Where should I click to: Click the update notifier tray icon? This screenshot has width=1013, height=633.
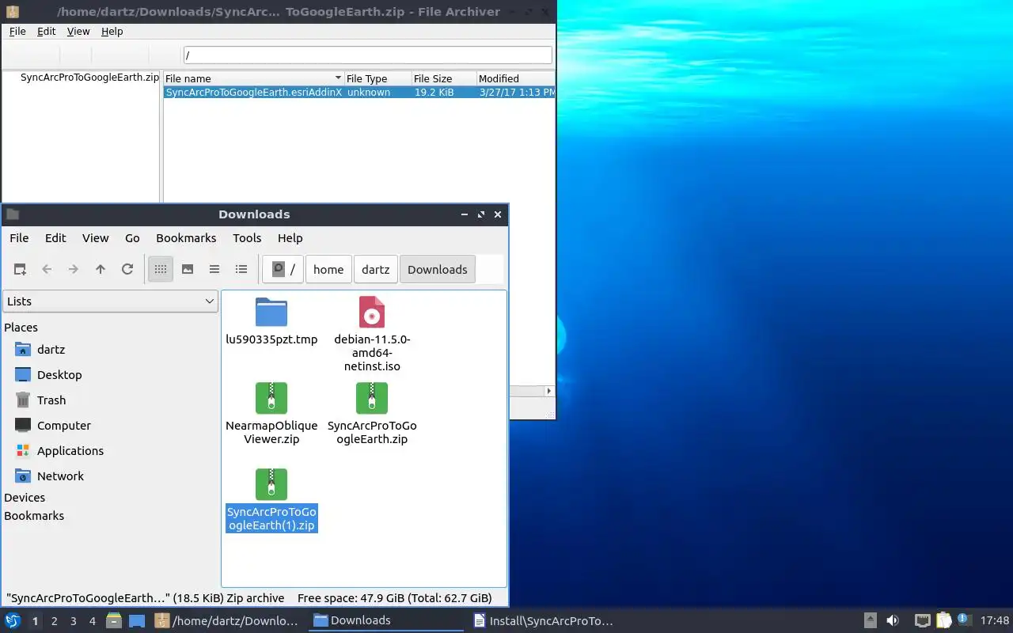pos(963,620)
